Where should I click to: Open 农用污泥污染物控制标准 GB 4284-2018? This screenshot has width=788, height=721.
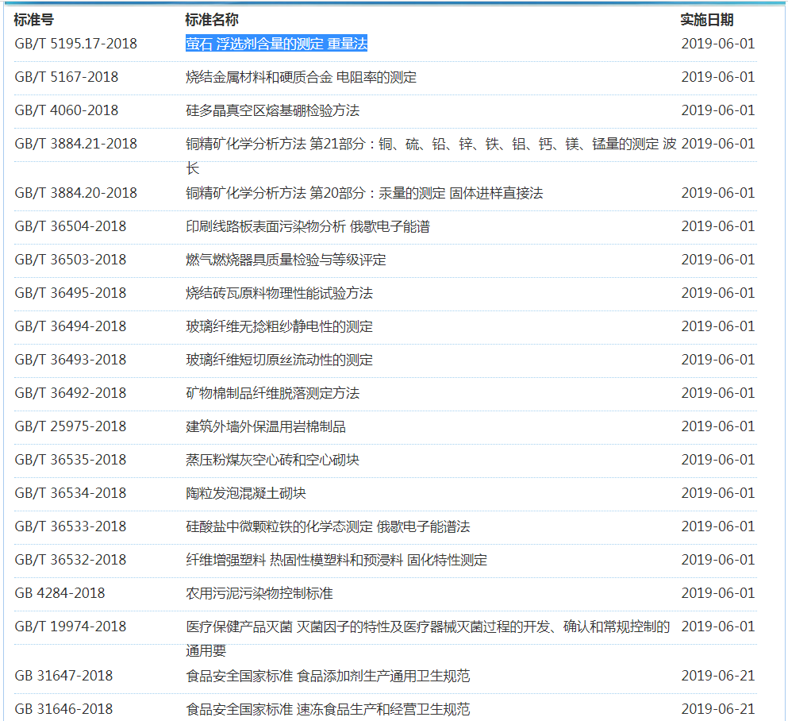[x=259, y=593]
